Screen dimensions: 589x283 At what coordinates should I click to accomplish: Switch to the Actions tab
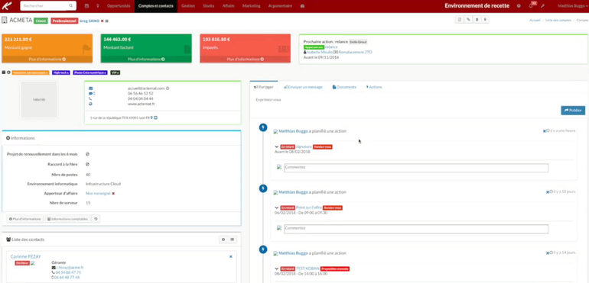[x=374, y=87]
